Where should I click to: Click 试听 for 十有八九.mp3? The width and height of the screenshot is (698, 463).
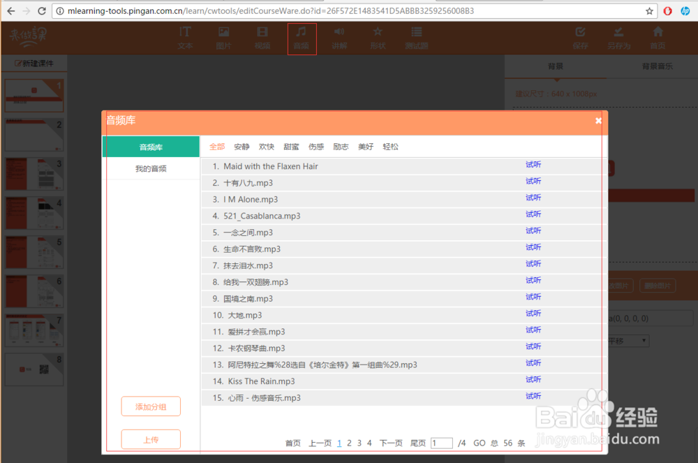(533, 181)
